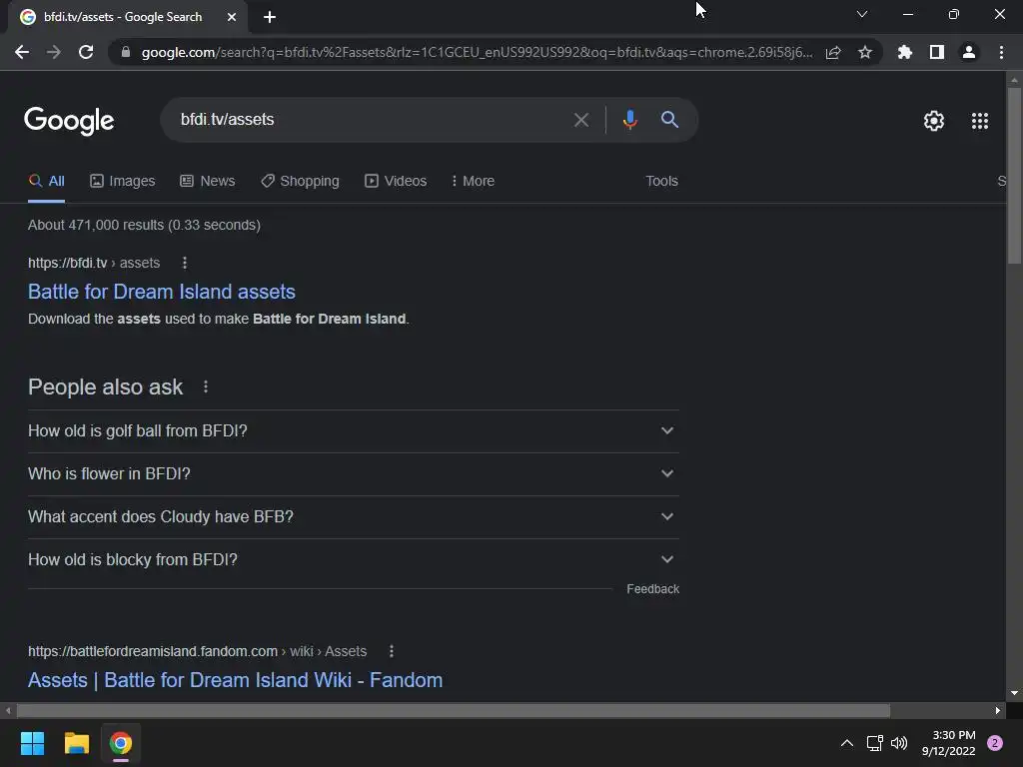The image size is (1023, 767).
Task: Click the Chrome taskbar icon
Action: point(121,743)
